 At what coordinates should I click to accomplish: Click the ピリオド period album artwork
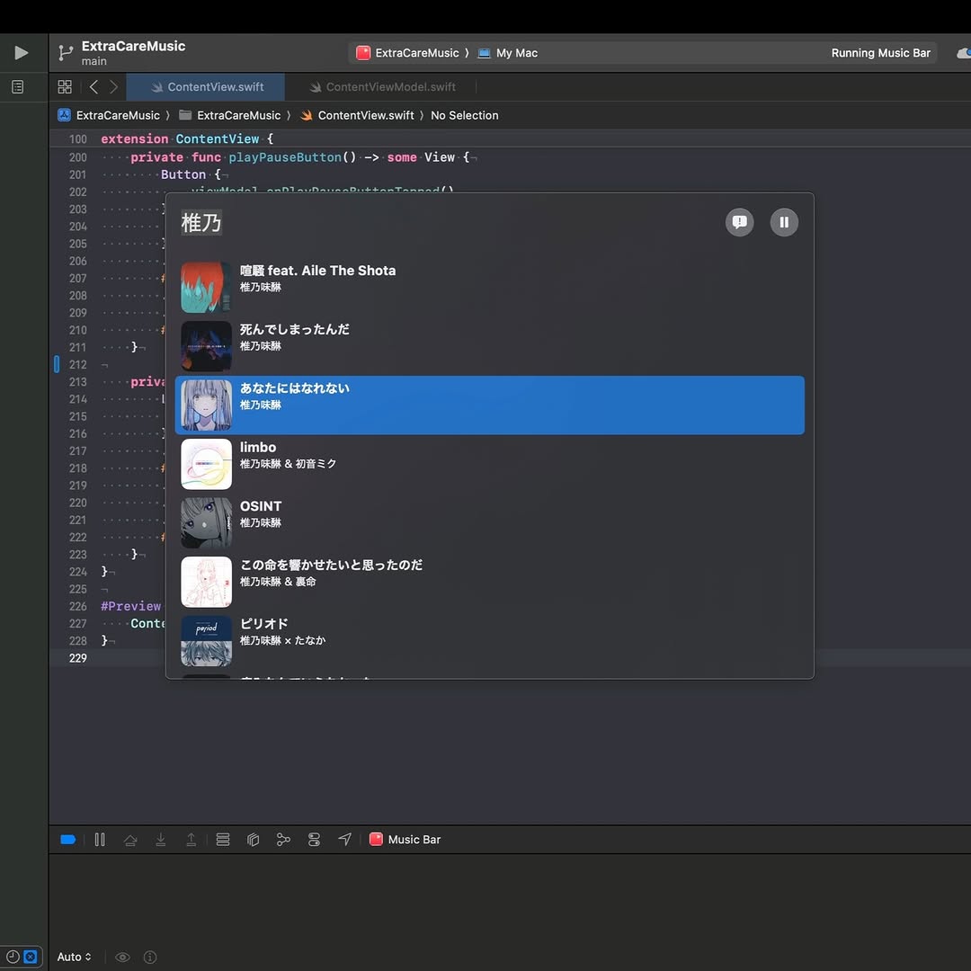click(x=206, y=640)
